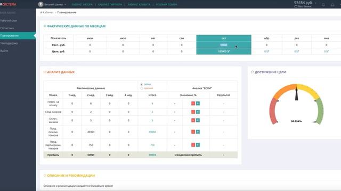
Task: Click the 50.054% gauge value
Action: [x=296, y=121]
